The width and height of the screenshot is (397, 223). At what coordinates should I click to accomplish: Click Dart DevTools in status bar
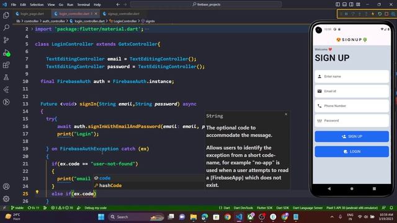click(x=243, y=208)
